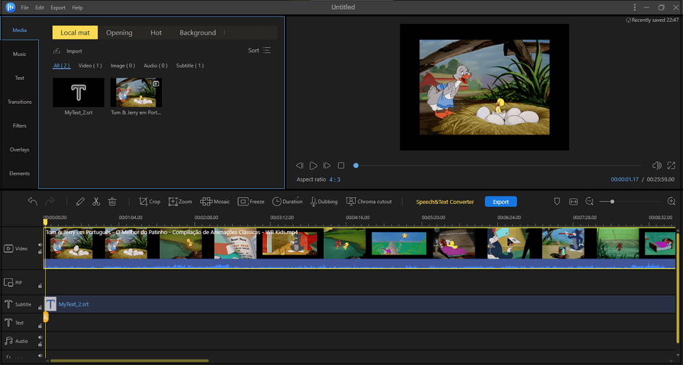Lock the Text track
This screenshot has height=365, width=683.
click(40, 326)
